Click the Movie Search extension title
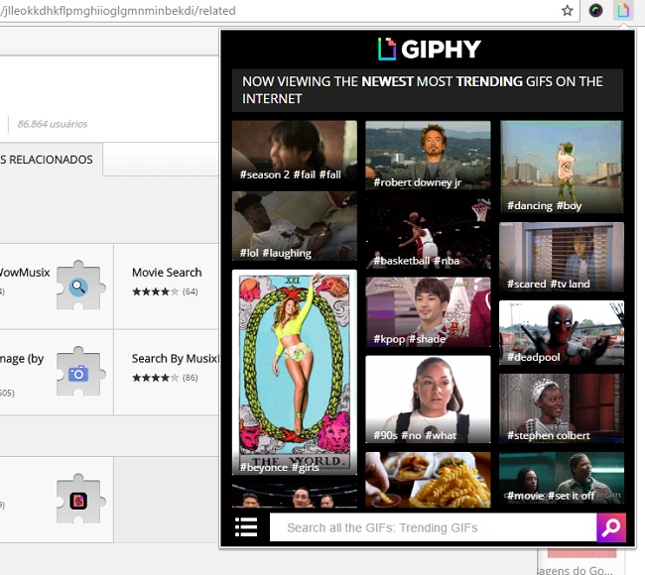This screenshot has width=645, height=575. (x=167, y=273)
